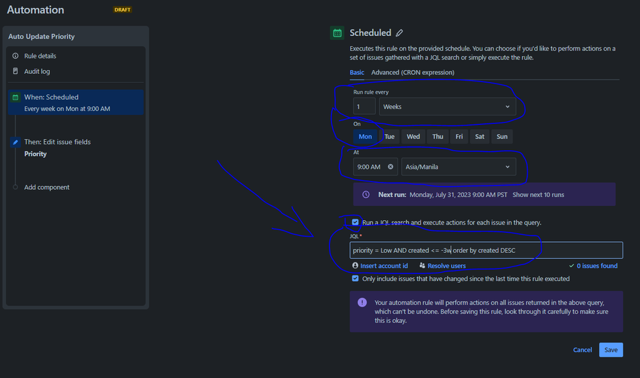Toggle the Thu day button

[437, 137]
